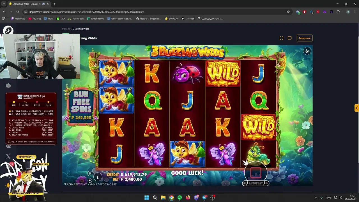Open the Windows Start menu
Image resolution: width=359 pixels, height=202 pixels.
[x=147, y=198]
